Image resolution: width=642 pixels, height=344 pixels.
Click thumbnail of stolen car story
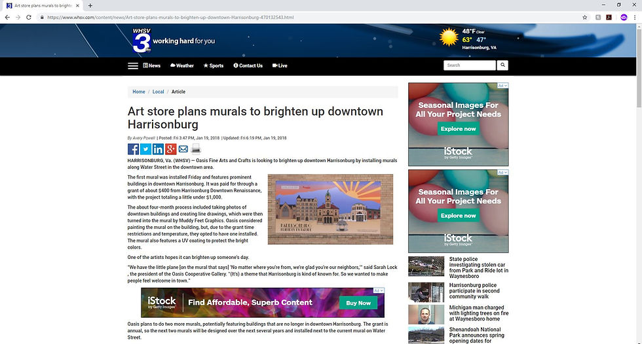pyautogui.click(x=426, y=266)
